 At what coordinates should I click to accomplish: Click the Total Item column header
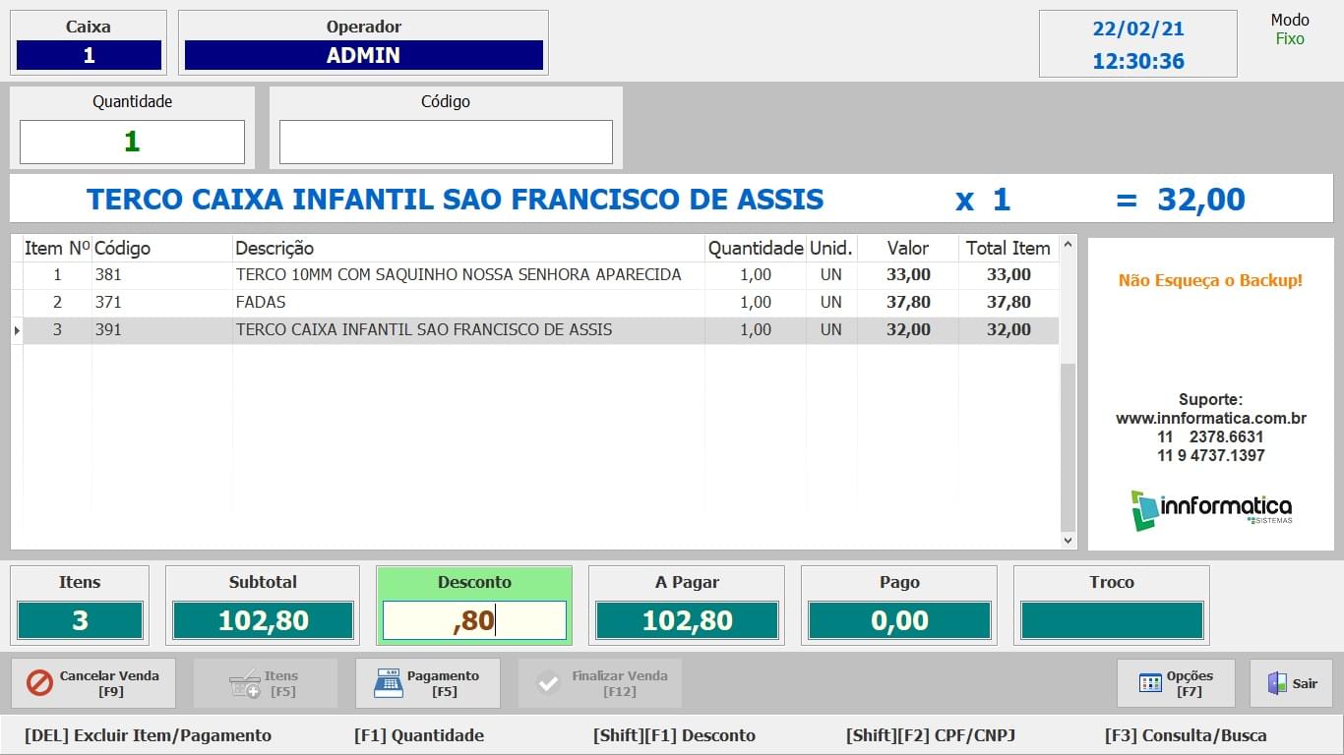(x=1008, y=248)
